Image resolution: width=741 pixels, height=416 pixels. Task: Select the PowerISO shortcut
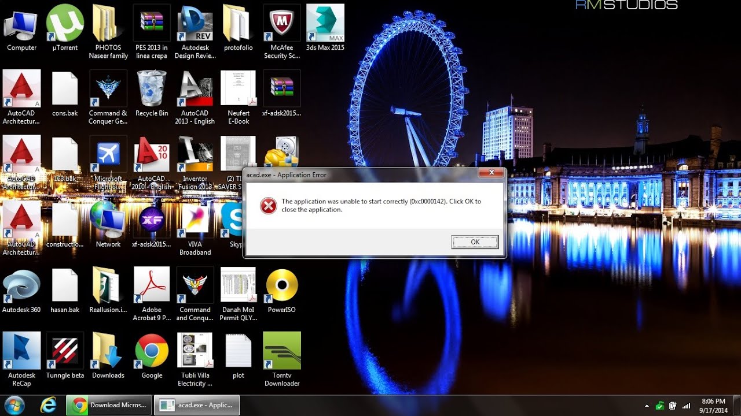click(x=282, y=290)
